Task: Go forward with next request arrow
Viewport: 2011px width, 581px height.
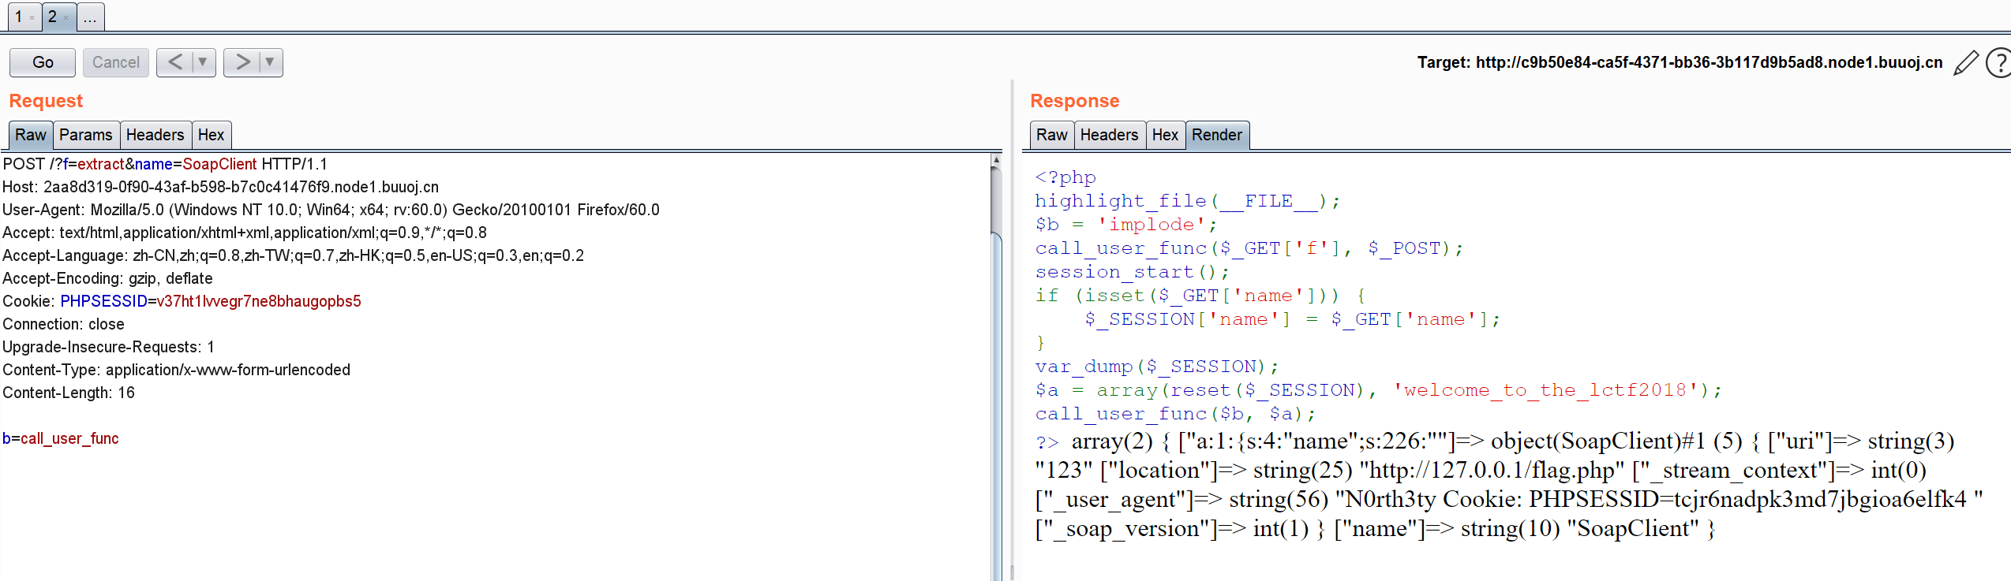Action: (x=242, y=62)
